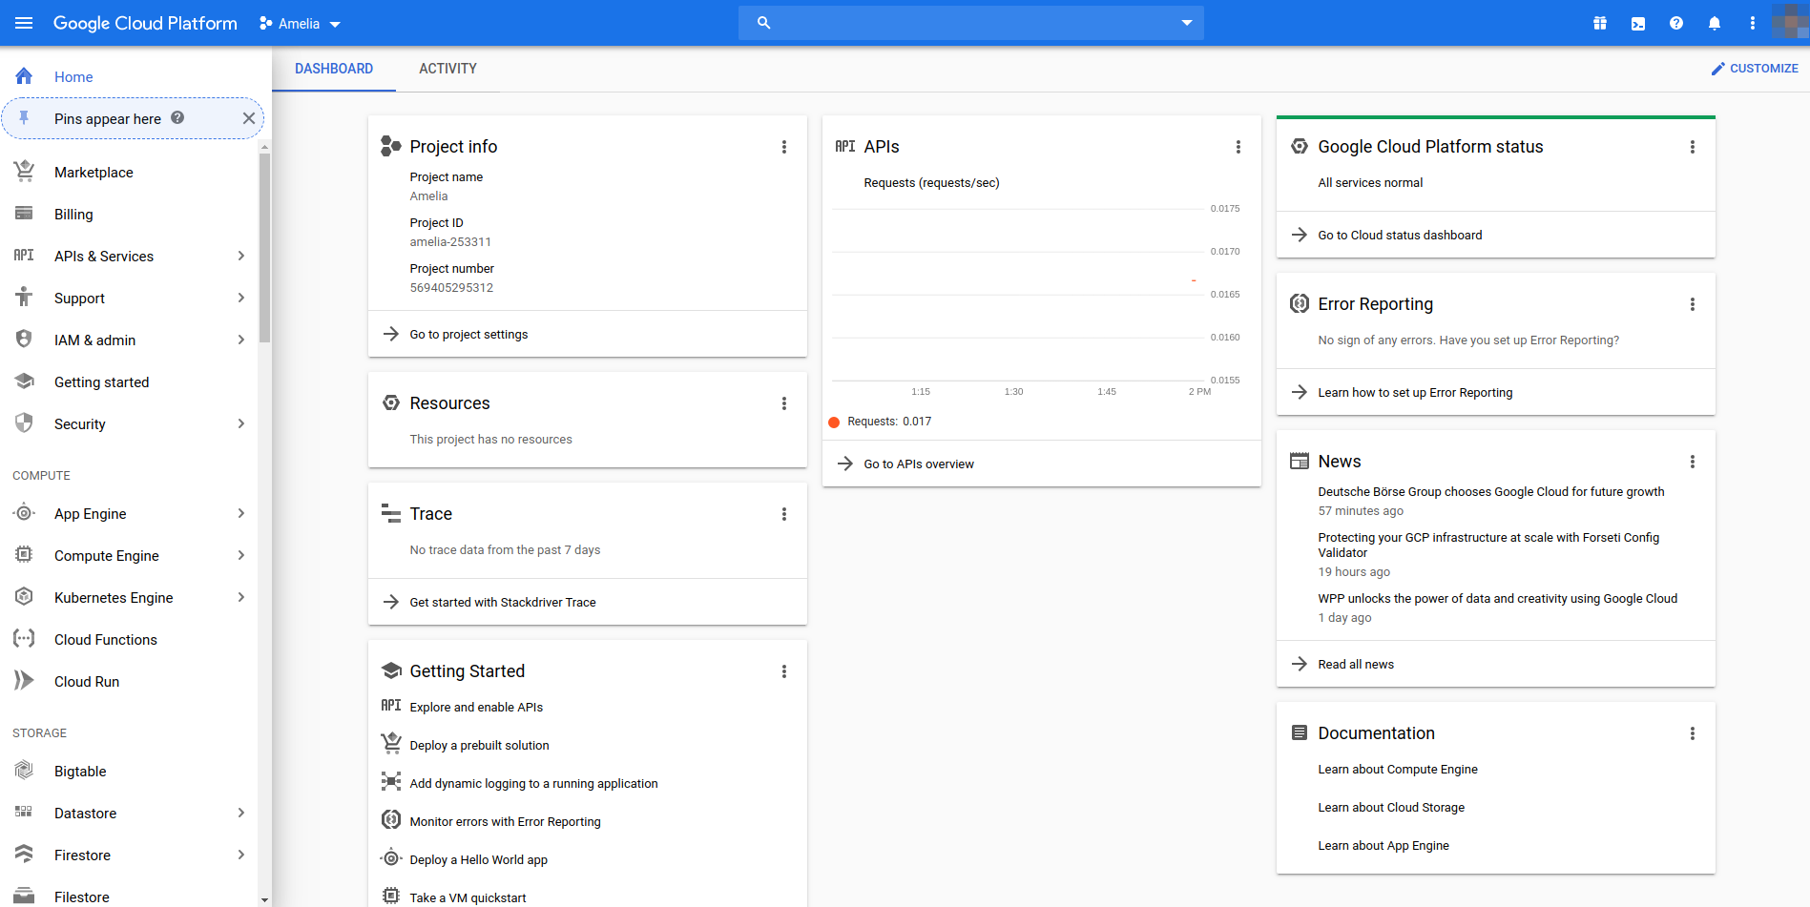
Task: Open Project info card options menu
Action: coord(784,147)
